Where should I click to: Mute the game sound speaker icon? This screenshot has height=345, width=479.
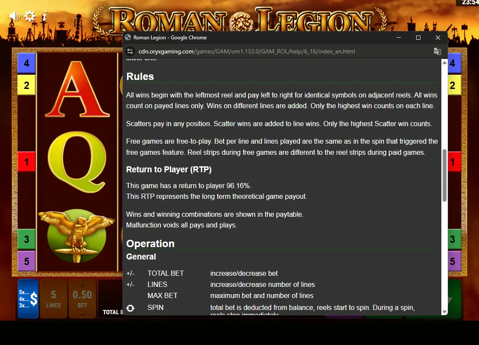pos(14,16)
